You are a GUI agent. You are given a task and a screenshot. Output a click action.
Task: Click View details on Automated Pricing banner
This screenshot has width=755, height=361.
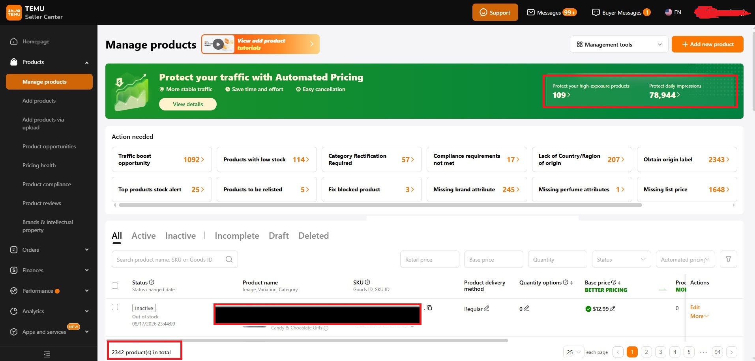click(x=188, y=104)
